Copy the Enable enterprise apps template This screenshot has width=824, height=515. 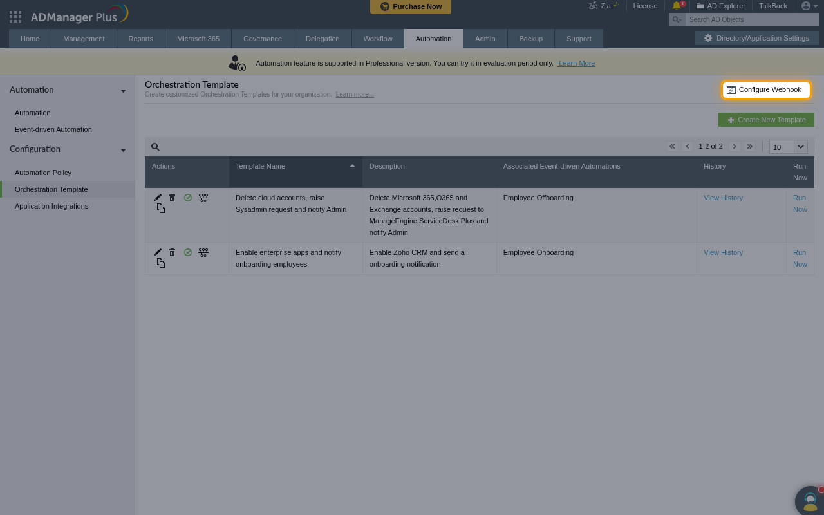161,263
